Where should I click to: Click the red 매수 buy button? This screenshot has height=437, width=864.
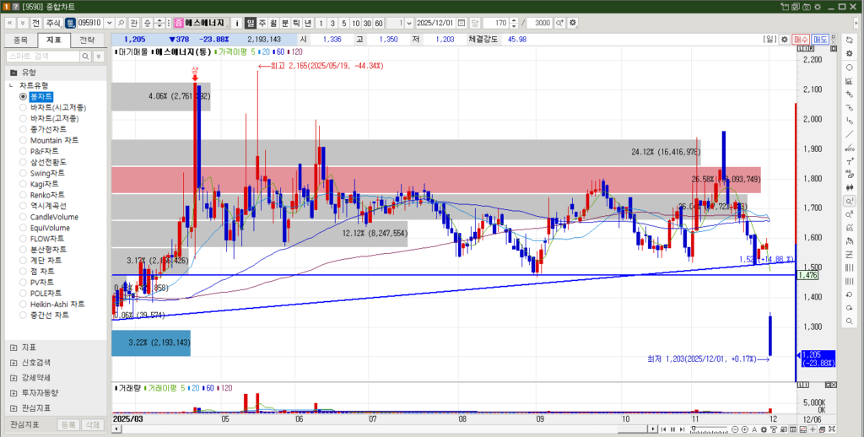801,39
